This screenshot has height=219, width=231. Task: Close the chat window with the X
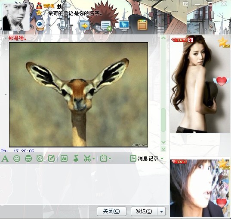point(224,4)
